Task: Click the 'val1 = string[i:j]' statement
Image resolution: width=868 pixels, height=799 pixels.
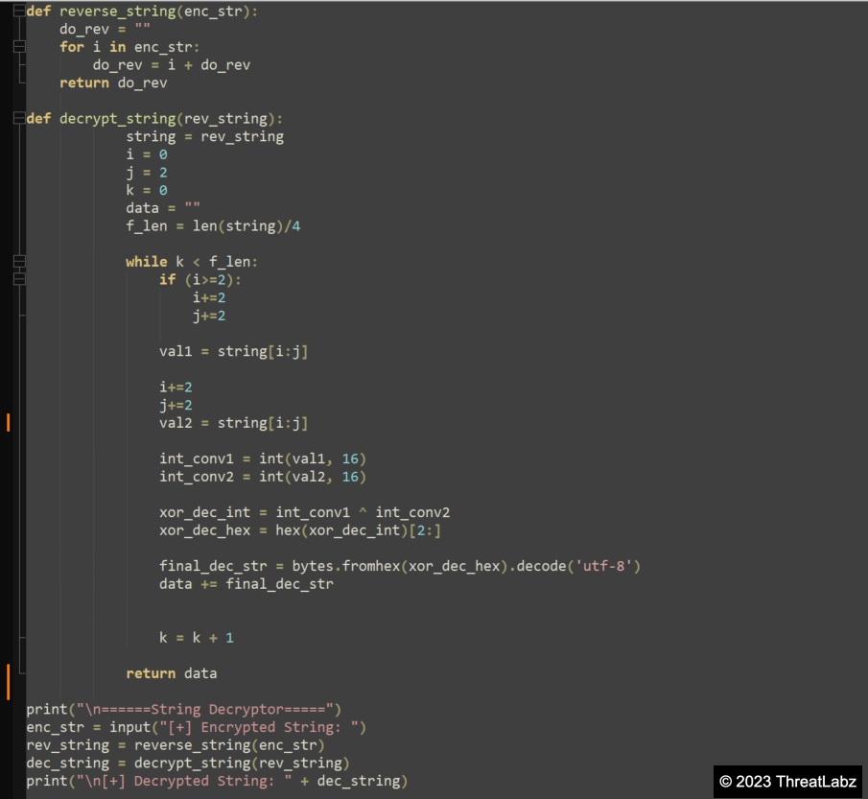Action: [233, 351]
